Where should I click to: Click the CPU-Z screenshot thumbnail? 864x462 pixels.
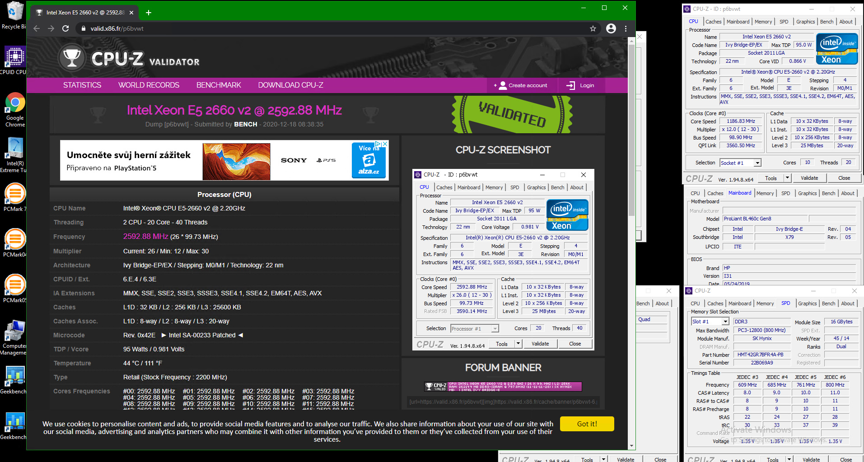click(x=503, y=260)
